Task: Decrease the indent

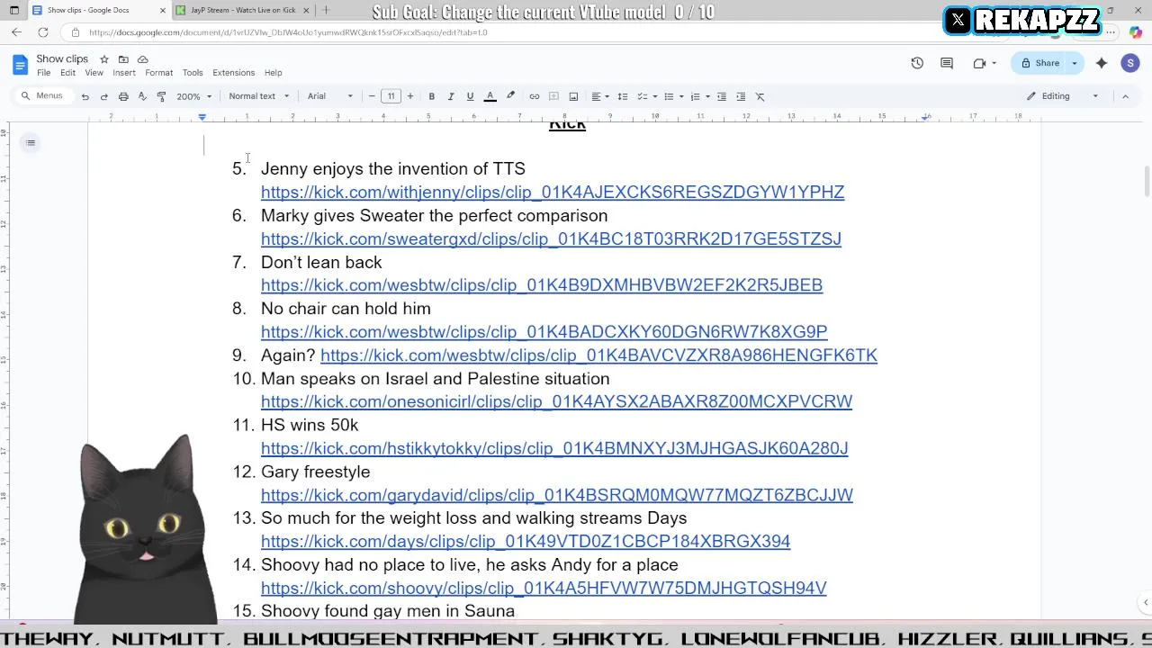Action: coord(721,96)
